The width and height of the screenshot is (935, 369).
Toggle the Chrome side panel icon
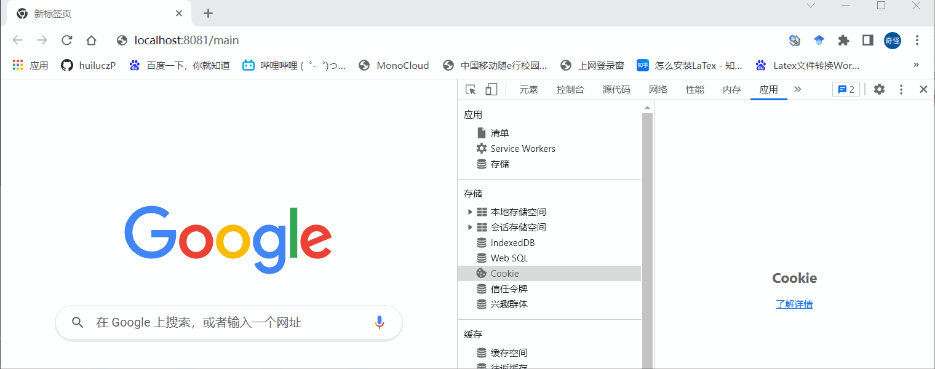[x=867, y=41]
